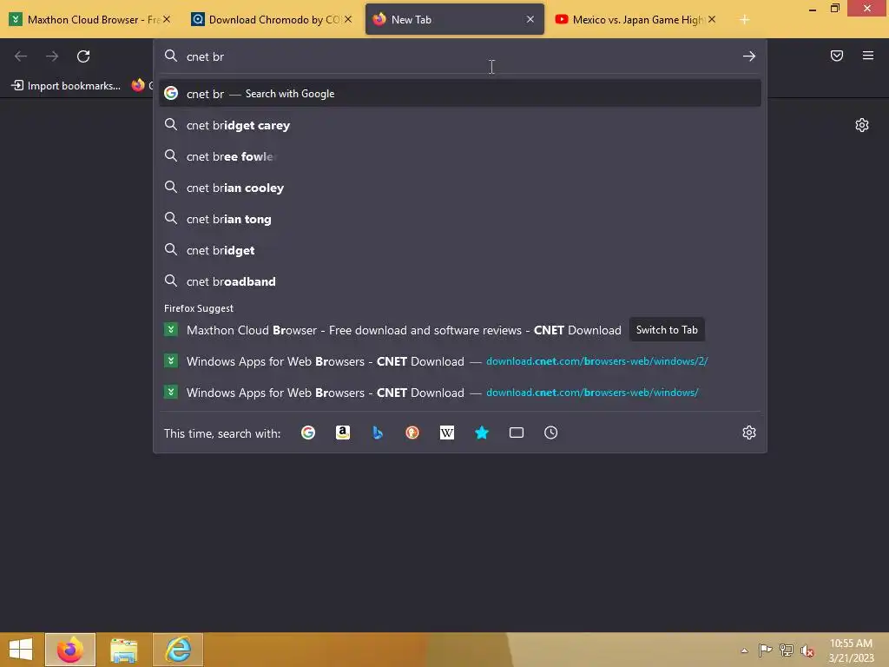This screenshot has width=889, height=667.
Task: Search this time with DuckDuckGo icon
Action: [412, 433]
